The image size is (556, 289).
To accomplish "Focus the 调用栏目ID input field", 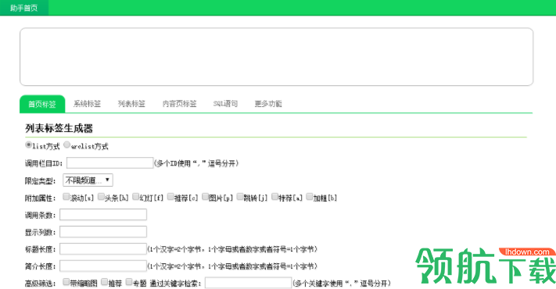I will 110,163.
